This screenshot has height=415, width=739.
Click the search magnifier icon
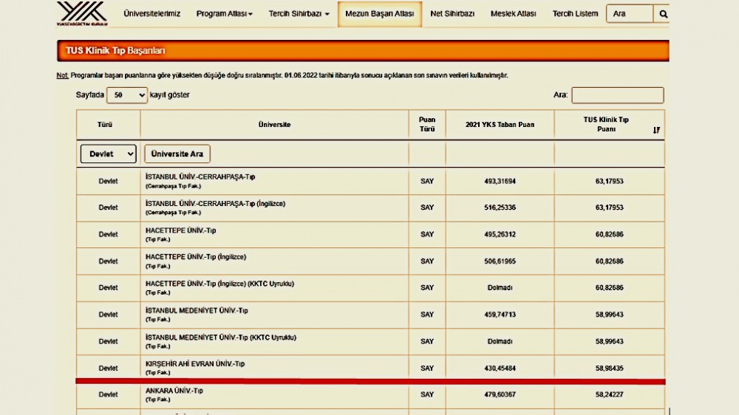(663, 14)
